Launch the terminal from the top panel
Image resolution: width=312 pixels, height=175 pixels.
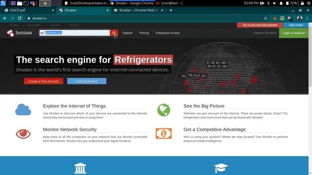pos(26,3)
